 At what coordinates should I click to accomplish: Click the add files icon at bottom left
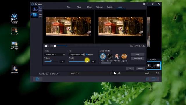[37, 79]
